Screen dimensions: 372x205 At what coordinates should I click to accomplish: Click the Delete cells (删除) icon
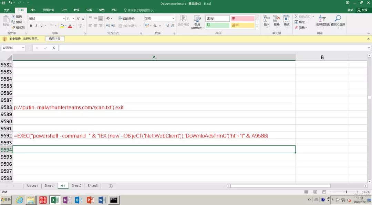click(x=277, y=19)
